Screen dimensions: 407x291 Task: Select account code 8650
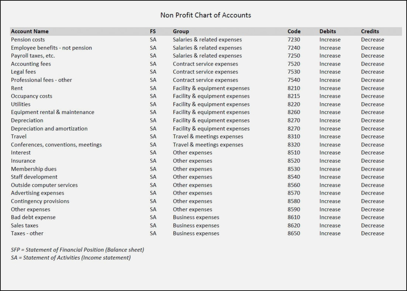click(294, 233)
